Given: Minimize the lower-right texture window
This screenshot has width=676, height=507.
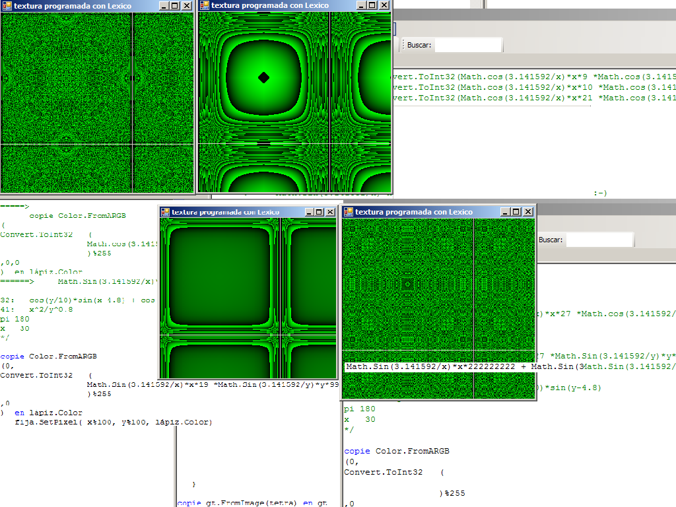Looking at the screenshot, I should tap(506, 212).
